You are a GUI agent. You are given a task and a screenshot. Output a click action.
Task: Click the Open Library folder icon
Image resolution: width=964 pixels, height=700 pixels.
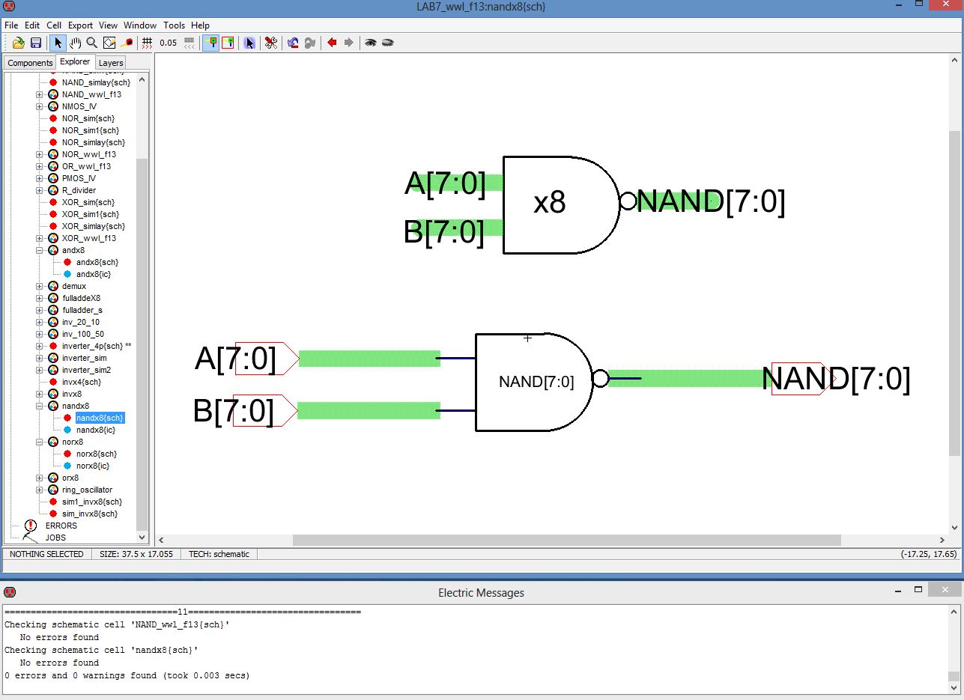pos(19,43)
